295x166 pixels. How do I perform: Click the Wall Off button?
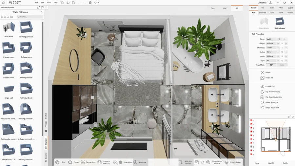(x=271, y=163)
